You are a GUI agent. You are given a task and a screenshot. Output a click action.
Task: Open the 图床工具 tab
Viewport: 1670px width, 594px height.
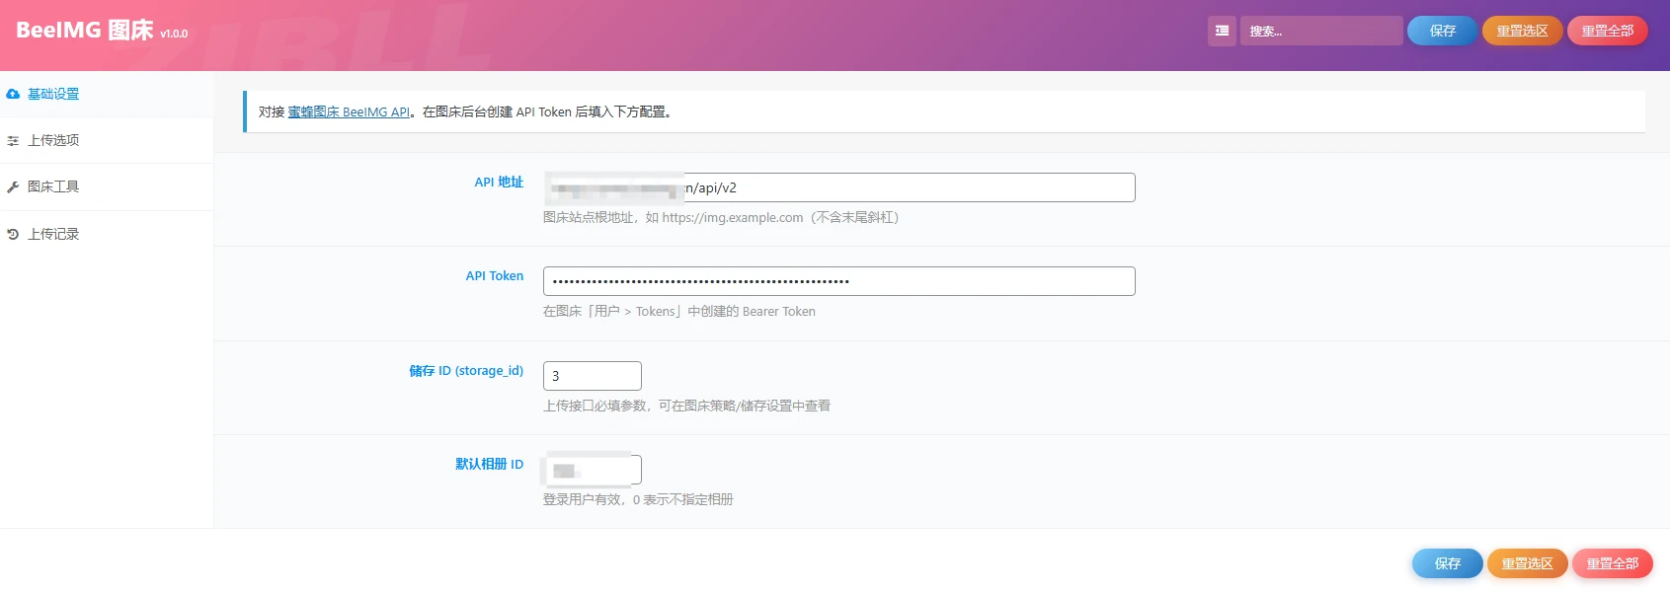pyautogui.click(x=107, y=186)
